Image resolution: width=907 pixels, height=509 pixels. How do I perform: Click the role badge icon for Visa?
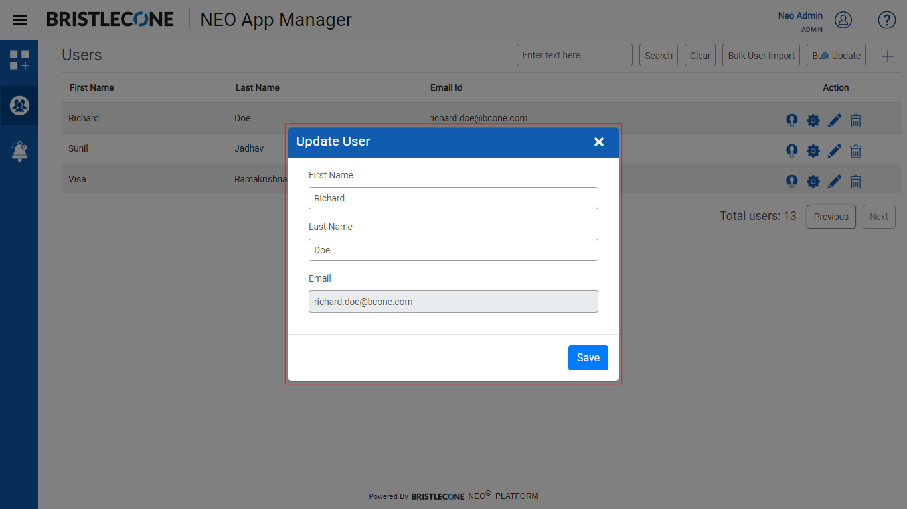[791, 181]
